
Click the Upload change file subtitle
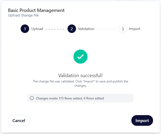pyautogui.click(x=23, y=15)
